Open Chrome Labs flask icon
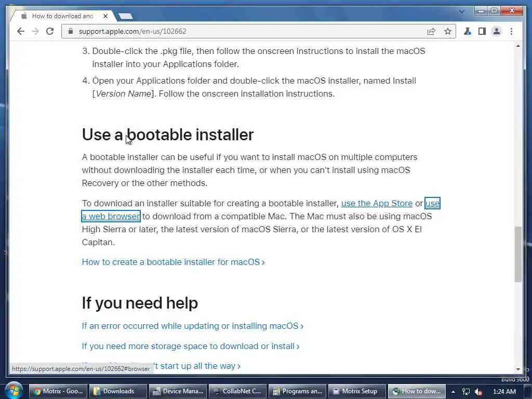 pyautogui.click(x=468, y=31)
